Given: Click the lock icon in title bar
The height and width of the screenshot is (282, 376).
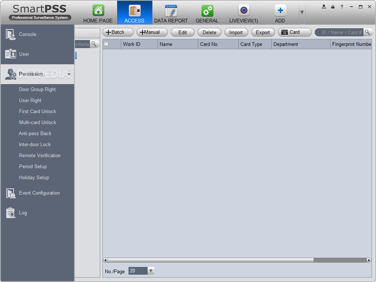Looking at the screenshot, I should (333, 7).
